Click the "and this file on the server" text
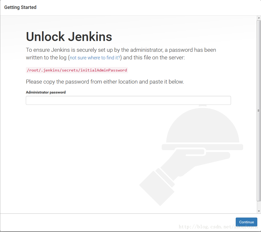 [154, 58]
